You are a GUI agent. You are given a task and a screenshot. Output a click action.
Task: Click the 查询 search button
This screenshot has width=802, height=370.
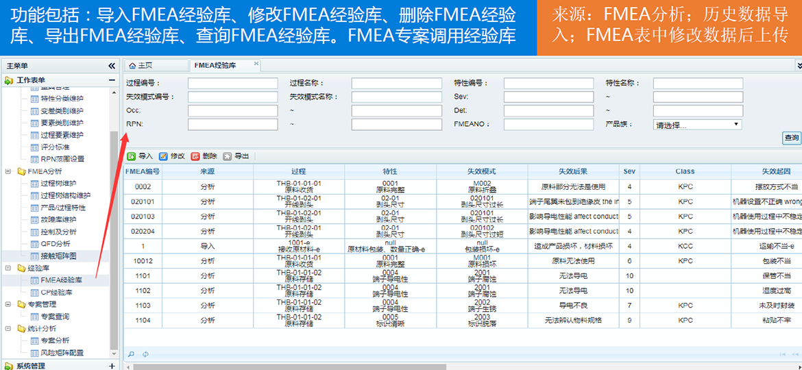(x=791, y=138)
